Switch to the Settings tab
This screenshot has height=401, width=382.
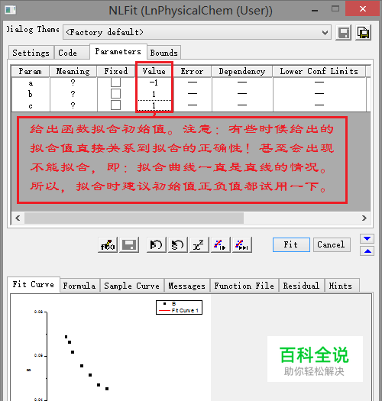[x=31, y=53]
